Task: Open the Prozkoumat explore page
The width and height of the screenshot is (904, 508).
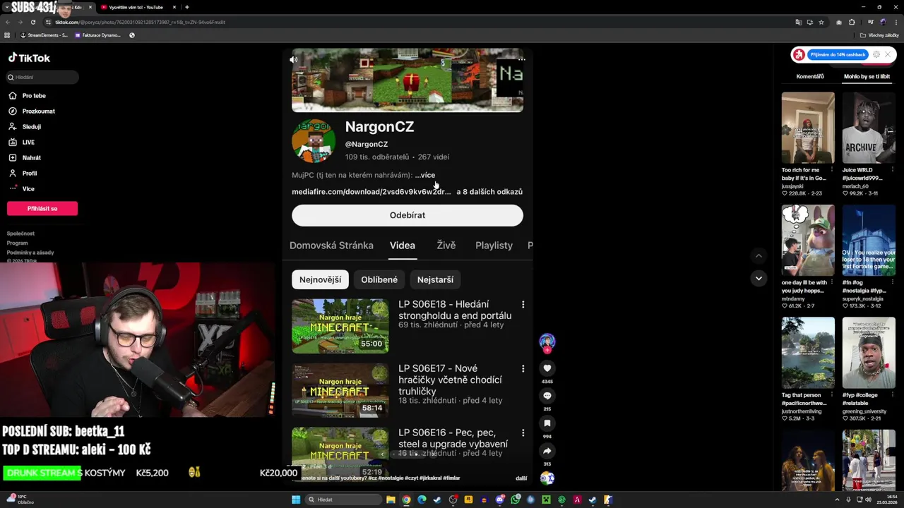Action: point(32,111)
